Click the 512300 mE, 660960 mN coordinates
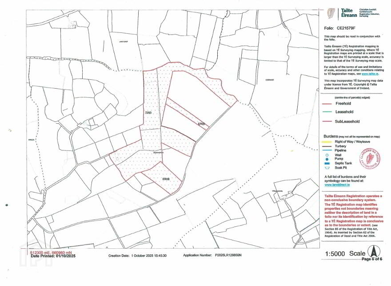This screenshot has width=391, height=286. tap(51, 252)
